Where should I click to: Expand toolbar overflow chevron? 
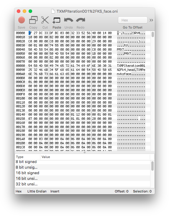[x=151, y=20]
